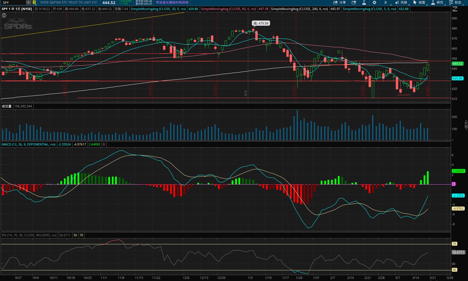
Task: Click the MACD (12, 26, 9, EXPONENTIAL, no) label
Action: point(29,144)
